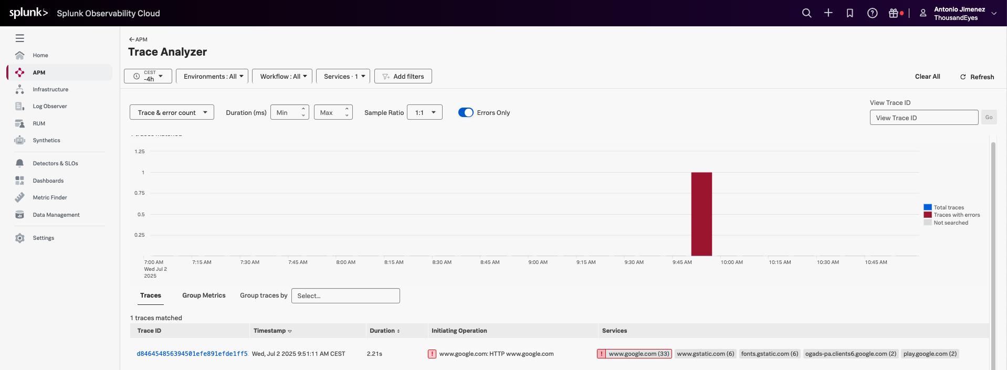Image resolution: width=1007 pixels, height=370 pixels.
Task: Click the APM icon in sidebar
Action: [20, 72]
